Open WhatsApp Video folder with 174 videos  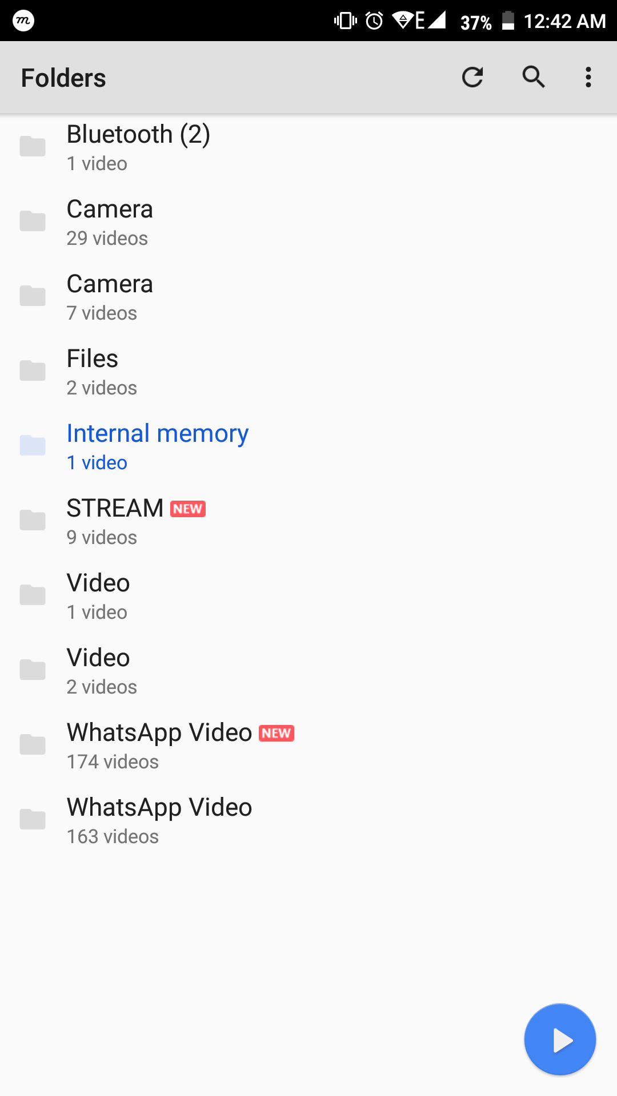click(x=308, y=744)
